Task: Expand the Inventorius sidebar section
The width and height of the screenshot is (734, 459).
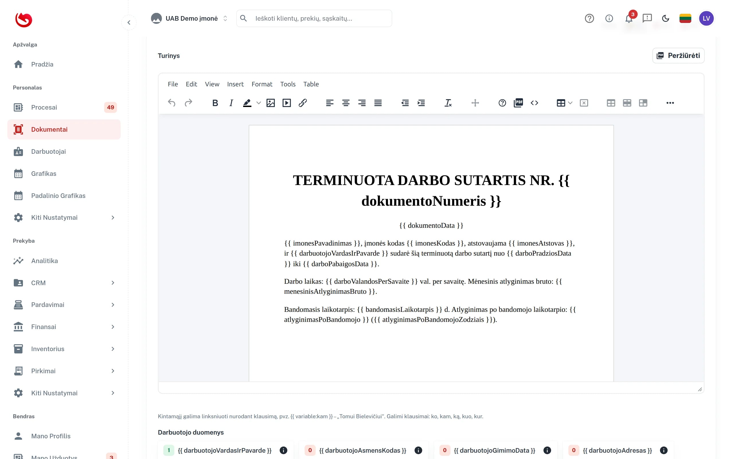Action: tap(64, 349)
